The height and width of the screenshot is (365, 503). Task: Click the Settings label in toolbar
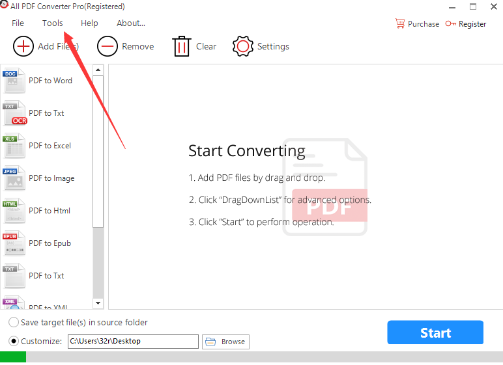point(273,46)
